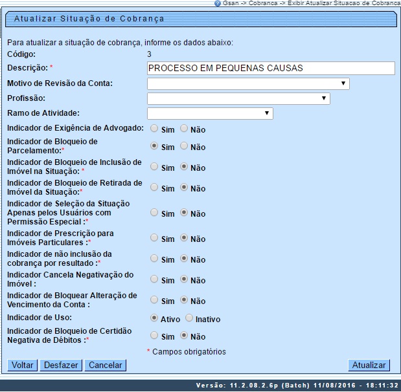Submit changes with the Atualizar button
Screen dimensions: 401x392
pyautogui.click(x=369, y=365)
